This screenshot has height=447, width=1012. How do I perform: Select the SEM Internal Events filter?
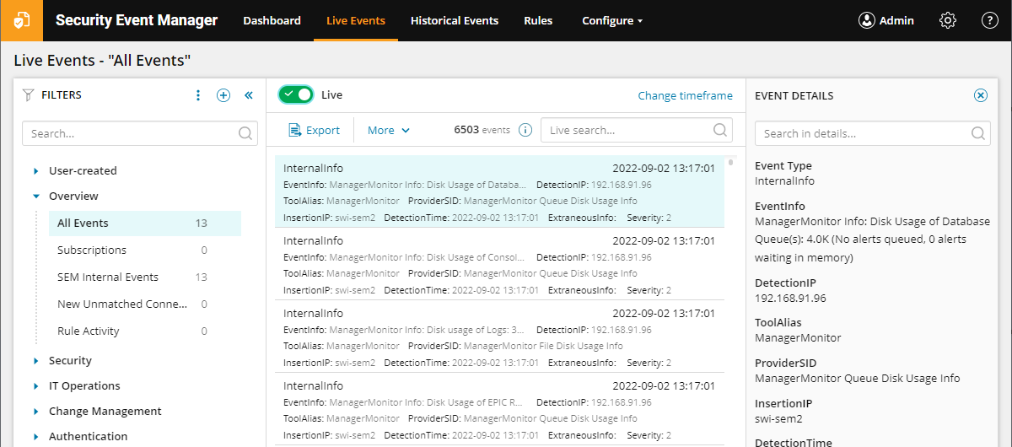pos(145,277)
